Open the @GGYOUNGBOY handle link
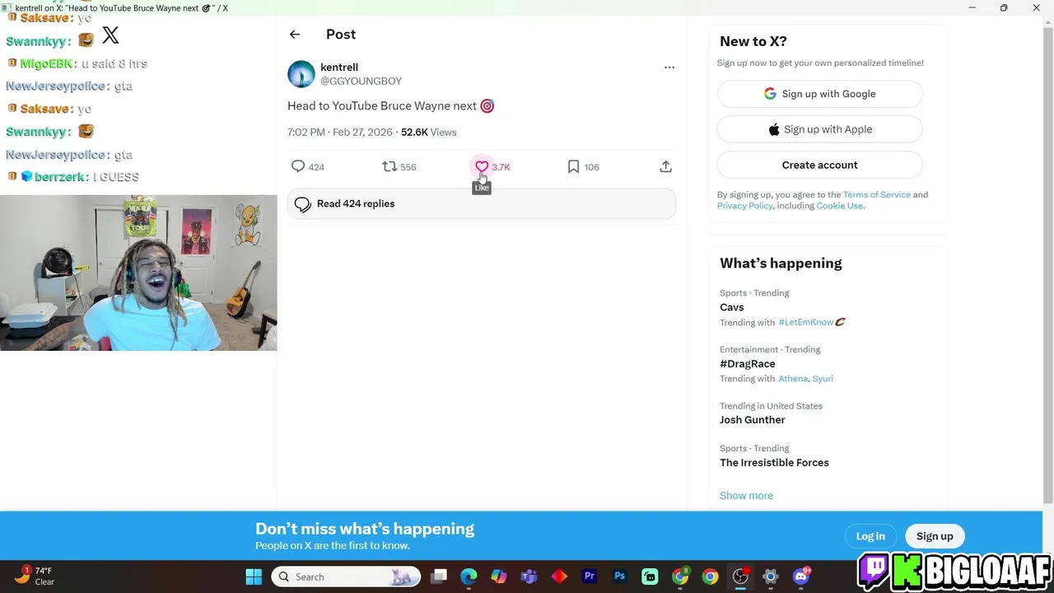Image resolution: width=1054 pixels, height=593 pixels. click(361, 81)
